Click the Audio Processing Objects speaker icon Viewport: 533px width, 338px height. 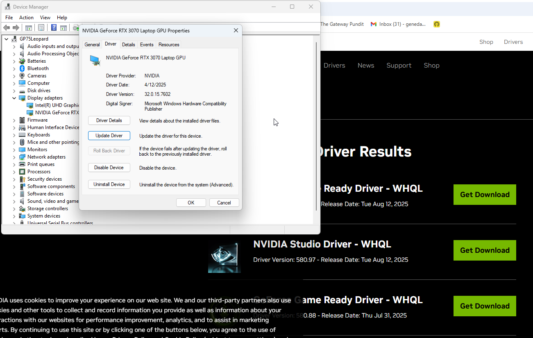coord(22,54)
